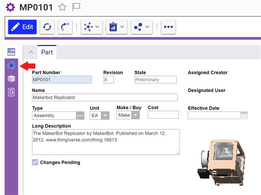Screen dimensions: 261x195
Task: Open the swirl icon in left sidebar
Action: (x=11, y=65)
